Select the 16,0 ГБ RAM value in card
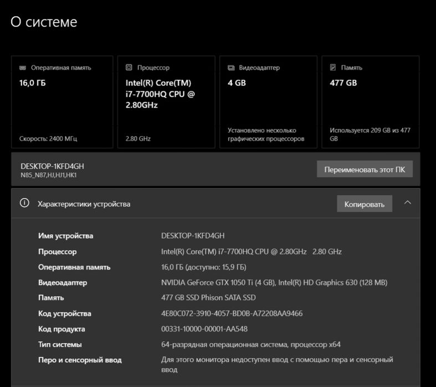The image size is (436, 387). click(x=33, y=83)
